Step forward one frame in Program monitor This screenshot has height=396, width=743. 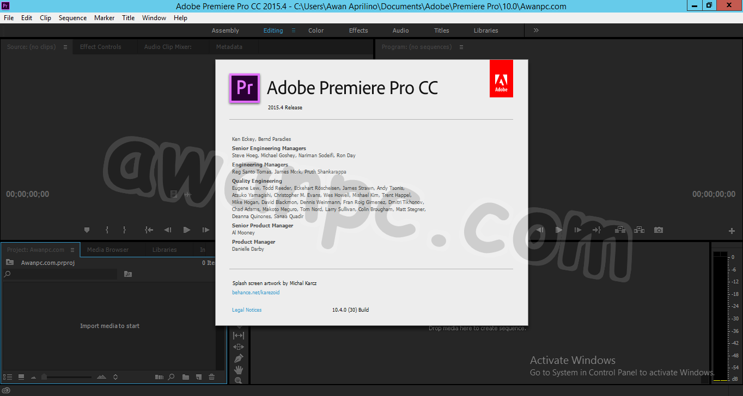pyautogui.click(x=578, y=230)
